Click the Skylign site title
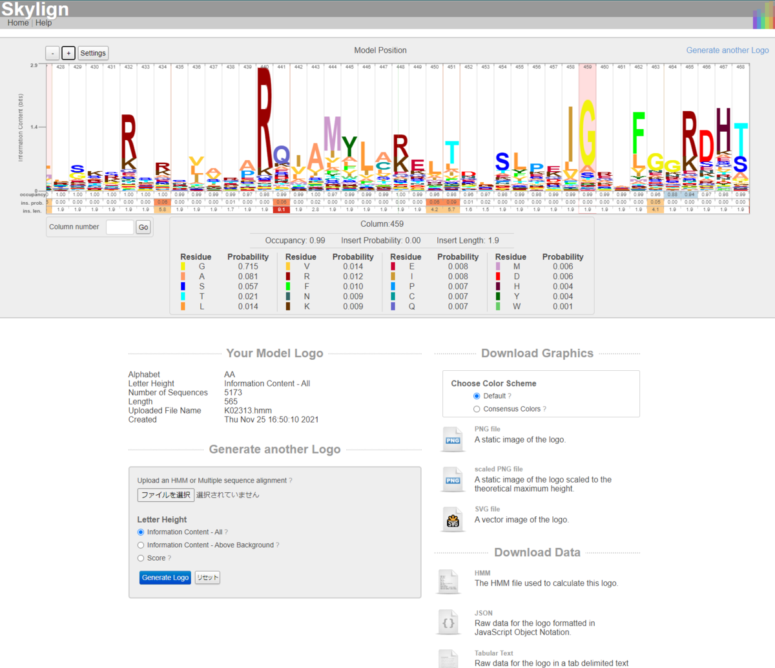775x668 pixels. [x=35, y=9]
